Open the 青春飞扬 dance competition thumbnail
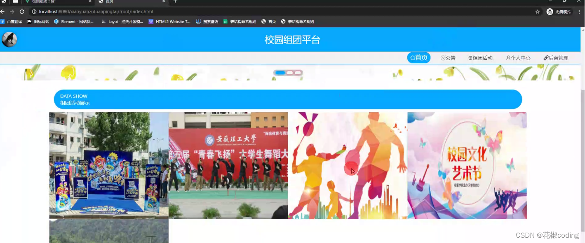The width and height of the screenshot is (585, 243). tap(228, 166)
